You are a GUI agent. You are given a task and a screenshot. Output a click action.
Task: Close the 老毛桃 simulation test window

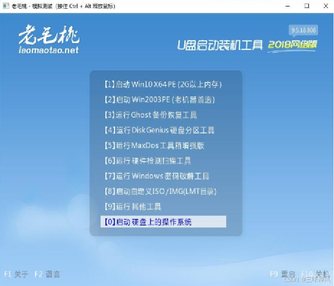pyautogui.click(x=326, y=6)
